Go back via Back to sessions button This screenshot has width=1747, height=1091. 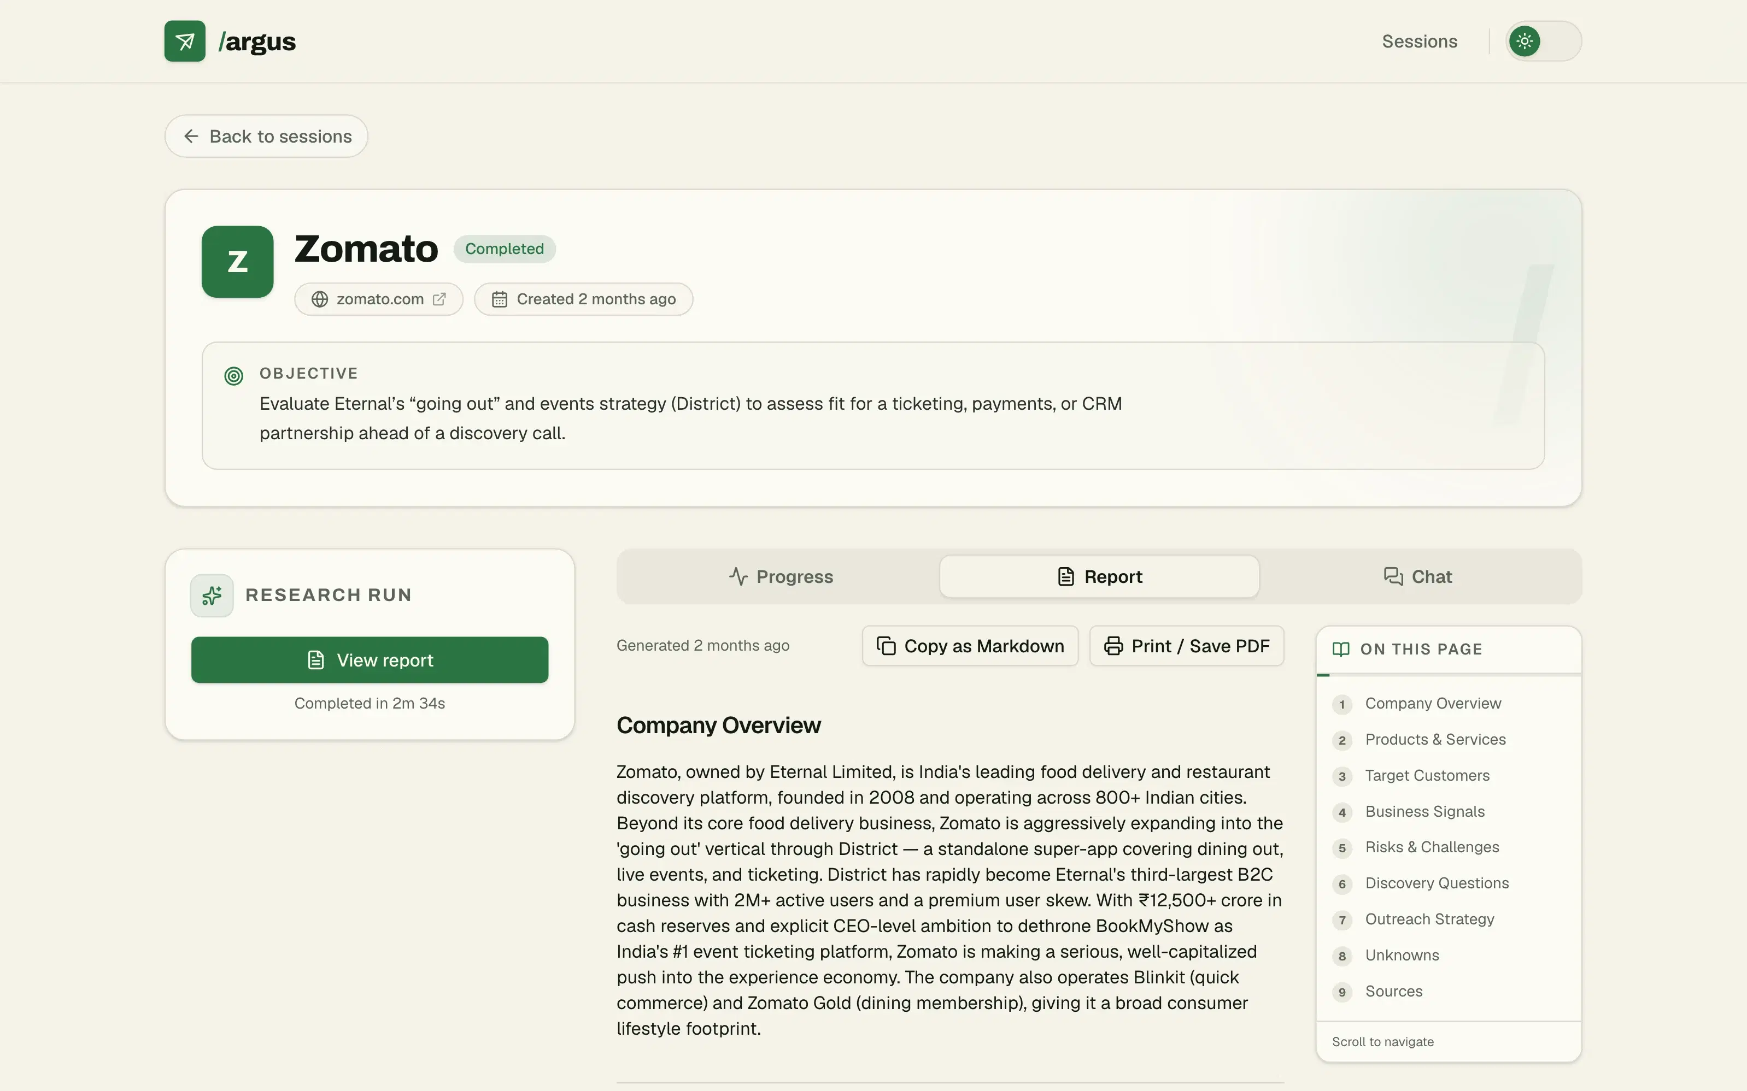[x=266, y=137]
